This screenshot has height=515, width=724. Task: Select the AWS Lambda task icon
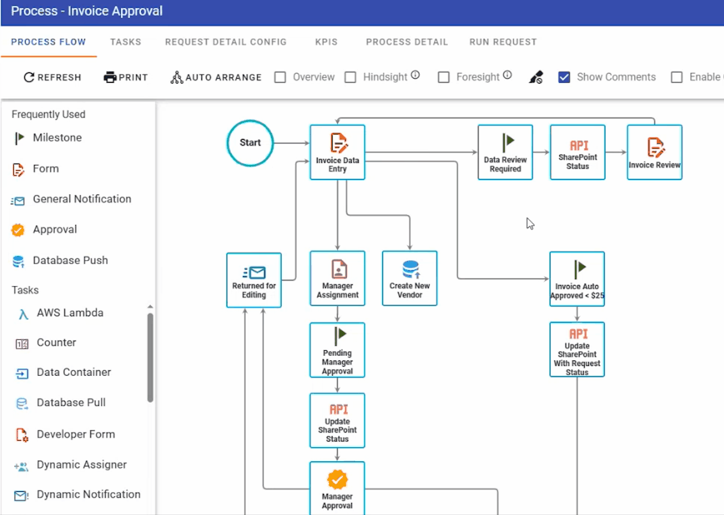pos(24,314)
